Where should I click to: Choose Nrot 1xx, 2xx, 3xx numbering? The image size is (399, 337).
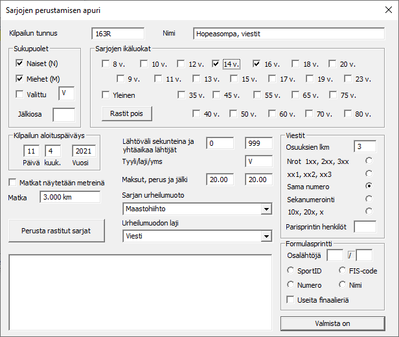(x=369, y=160)
